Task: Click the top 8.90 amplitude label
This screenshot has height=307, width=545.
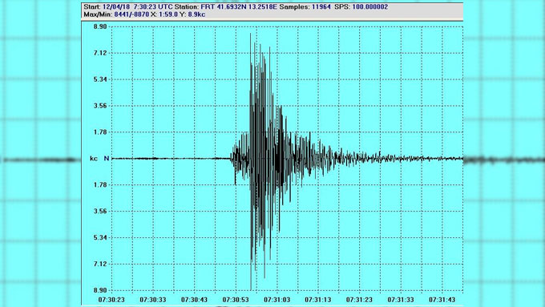Action: pyautogui.click(x=100, y=26)
